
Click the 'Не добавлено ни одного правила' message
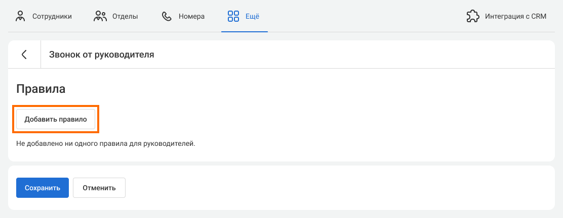(x=105, y=144)
